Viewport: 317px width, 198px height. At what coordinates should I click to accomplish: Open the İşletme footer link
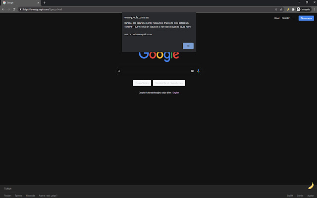[19, 196]
